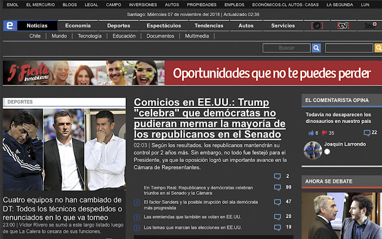Click comment bubble icon next to count 2

pos(277,176)
